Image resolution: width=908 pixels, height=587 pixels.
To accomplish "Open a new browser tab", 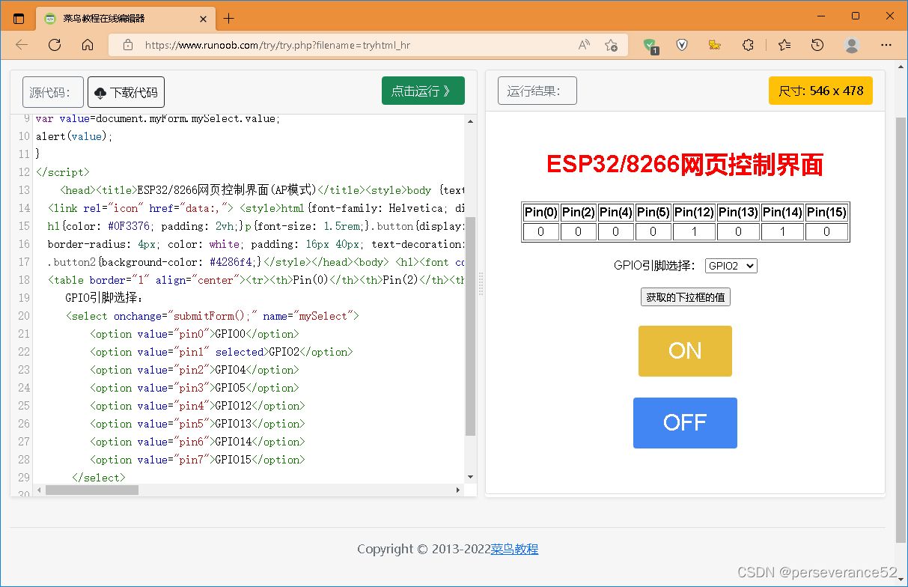I will click(x=229, y=19).
